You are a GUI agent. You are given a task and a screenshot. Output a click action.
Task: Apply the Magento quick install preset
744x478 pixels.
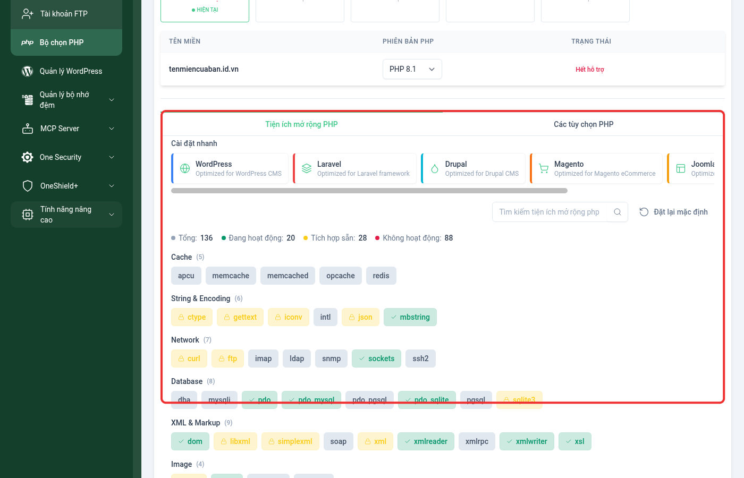click(596, 168)
